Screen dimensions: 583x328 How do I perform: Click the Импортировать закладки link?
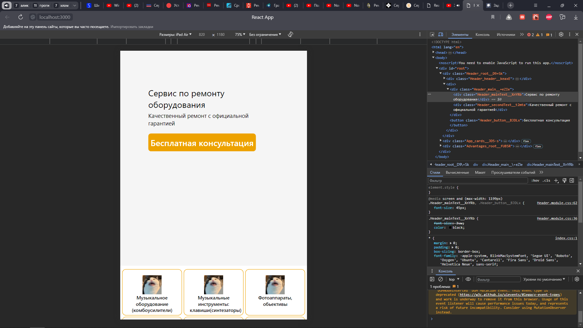pyautogui.click(x=132, y=27)
